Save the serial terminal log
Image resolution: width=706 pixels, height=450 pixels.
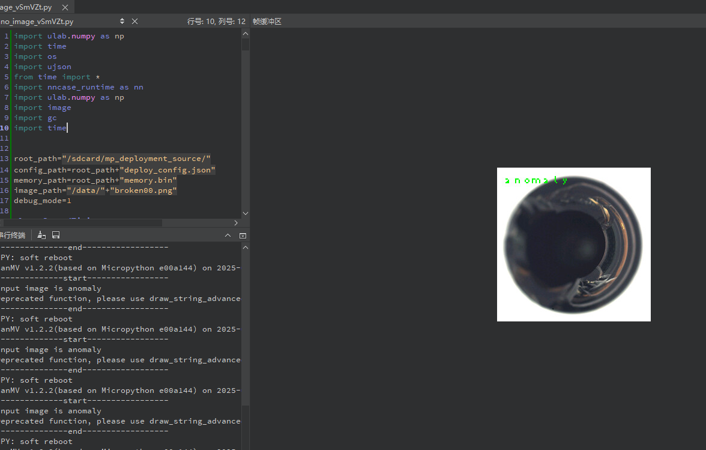coord(56,236)
